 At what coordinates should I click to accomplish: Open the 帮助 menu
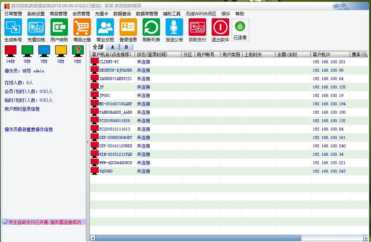(240, 14)
